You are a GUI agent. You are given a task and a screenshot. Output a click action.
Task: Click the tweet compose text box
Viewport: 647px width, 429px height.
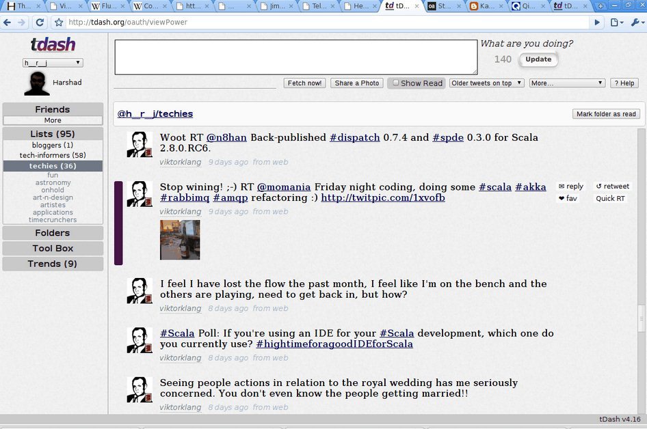coord(296,57)
